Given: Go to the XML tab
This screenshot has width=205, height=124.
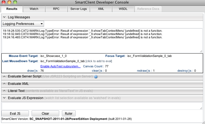Looking at the screenshot, I should [101, 9].
